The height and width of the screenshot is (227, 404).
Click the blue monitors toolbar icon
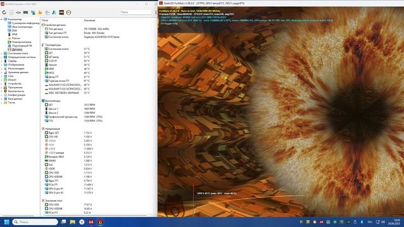pos(33,13)
